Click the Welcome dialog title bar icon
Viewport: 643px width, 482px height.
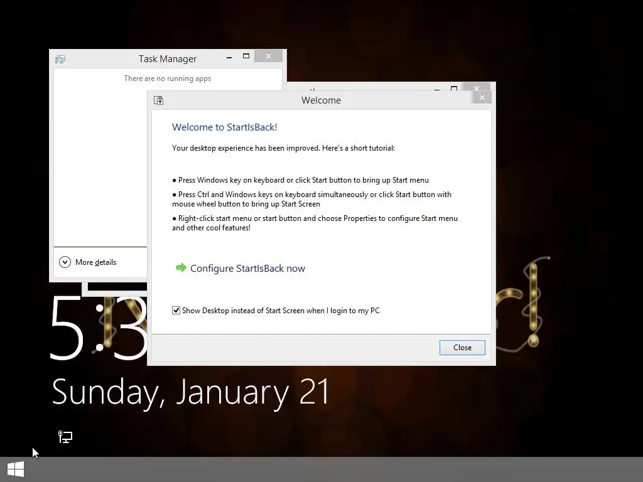tap(159, 100)
